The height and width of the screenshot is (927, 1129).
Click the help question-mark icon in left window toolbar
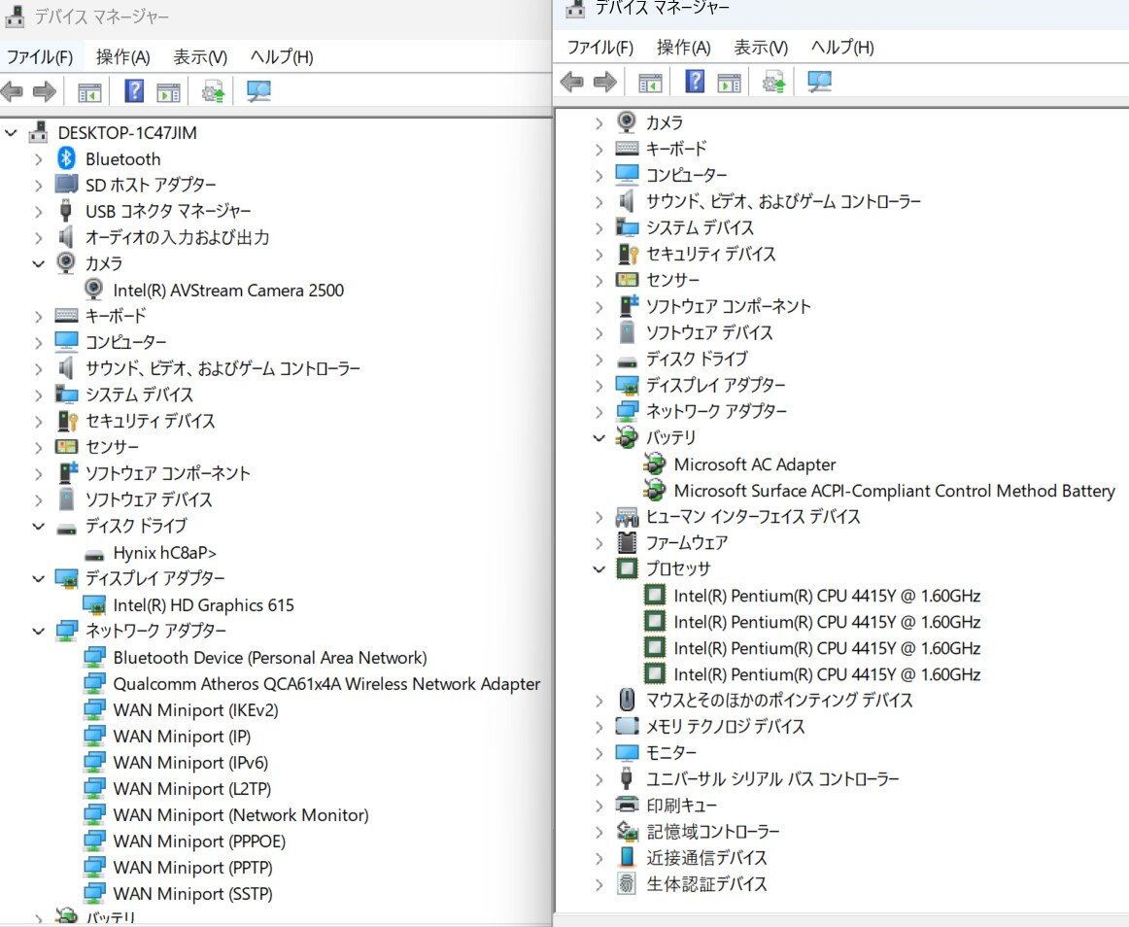click(x=134, y=91)
